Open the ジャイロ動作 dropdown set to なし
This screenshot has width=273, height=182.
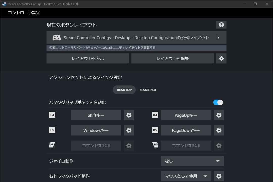tap(192, 161)
